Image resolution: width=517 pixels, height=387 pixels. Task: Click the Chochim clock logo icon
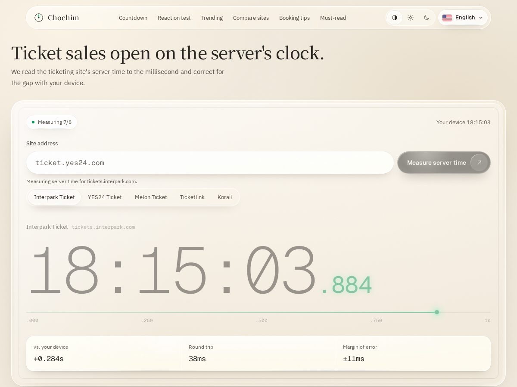tap(39, 18)
